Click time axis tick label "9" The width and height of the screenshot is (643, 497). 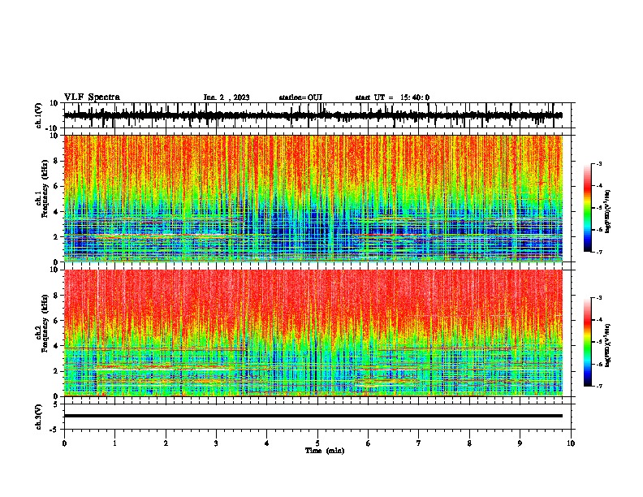point(520,443)
